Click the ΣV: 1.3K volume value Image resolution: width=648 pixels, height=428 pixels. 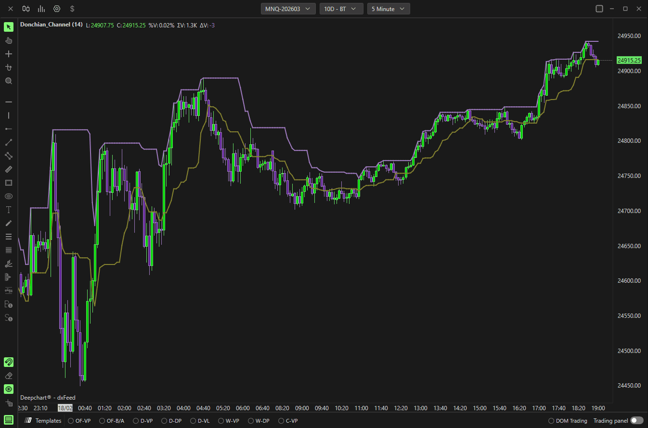click(187, 25)
